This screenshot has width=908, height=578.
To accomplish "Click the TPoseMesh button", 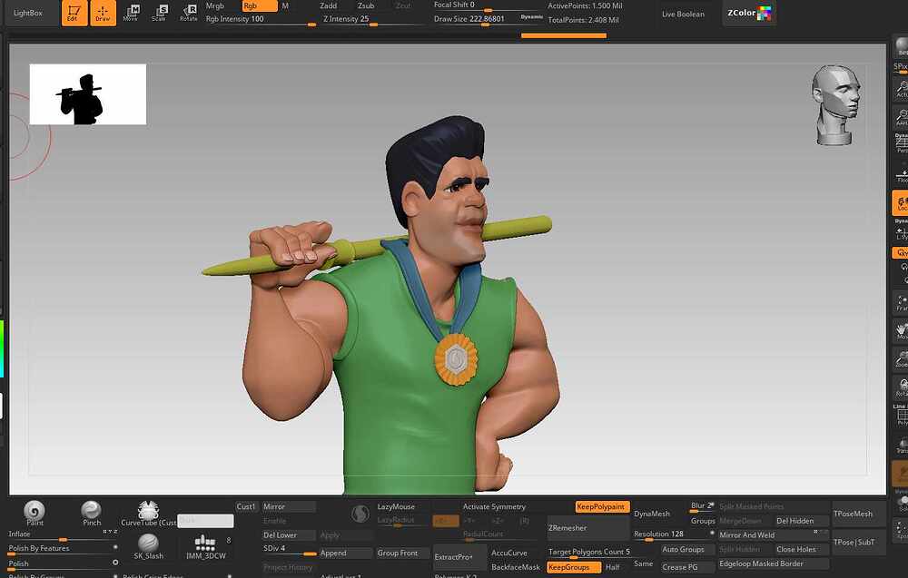I will click(x=859, y=514).
